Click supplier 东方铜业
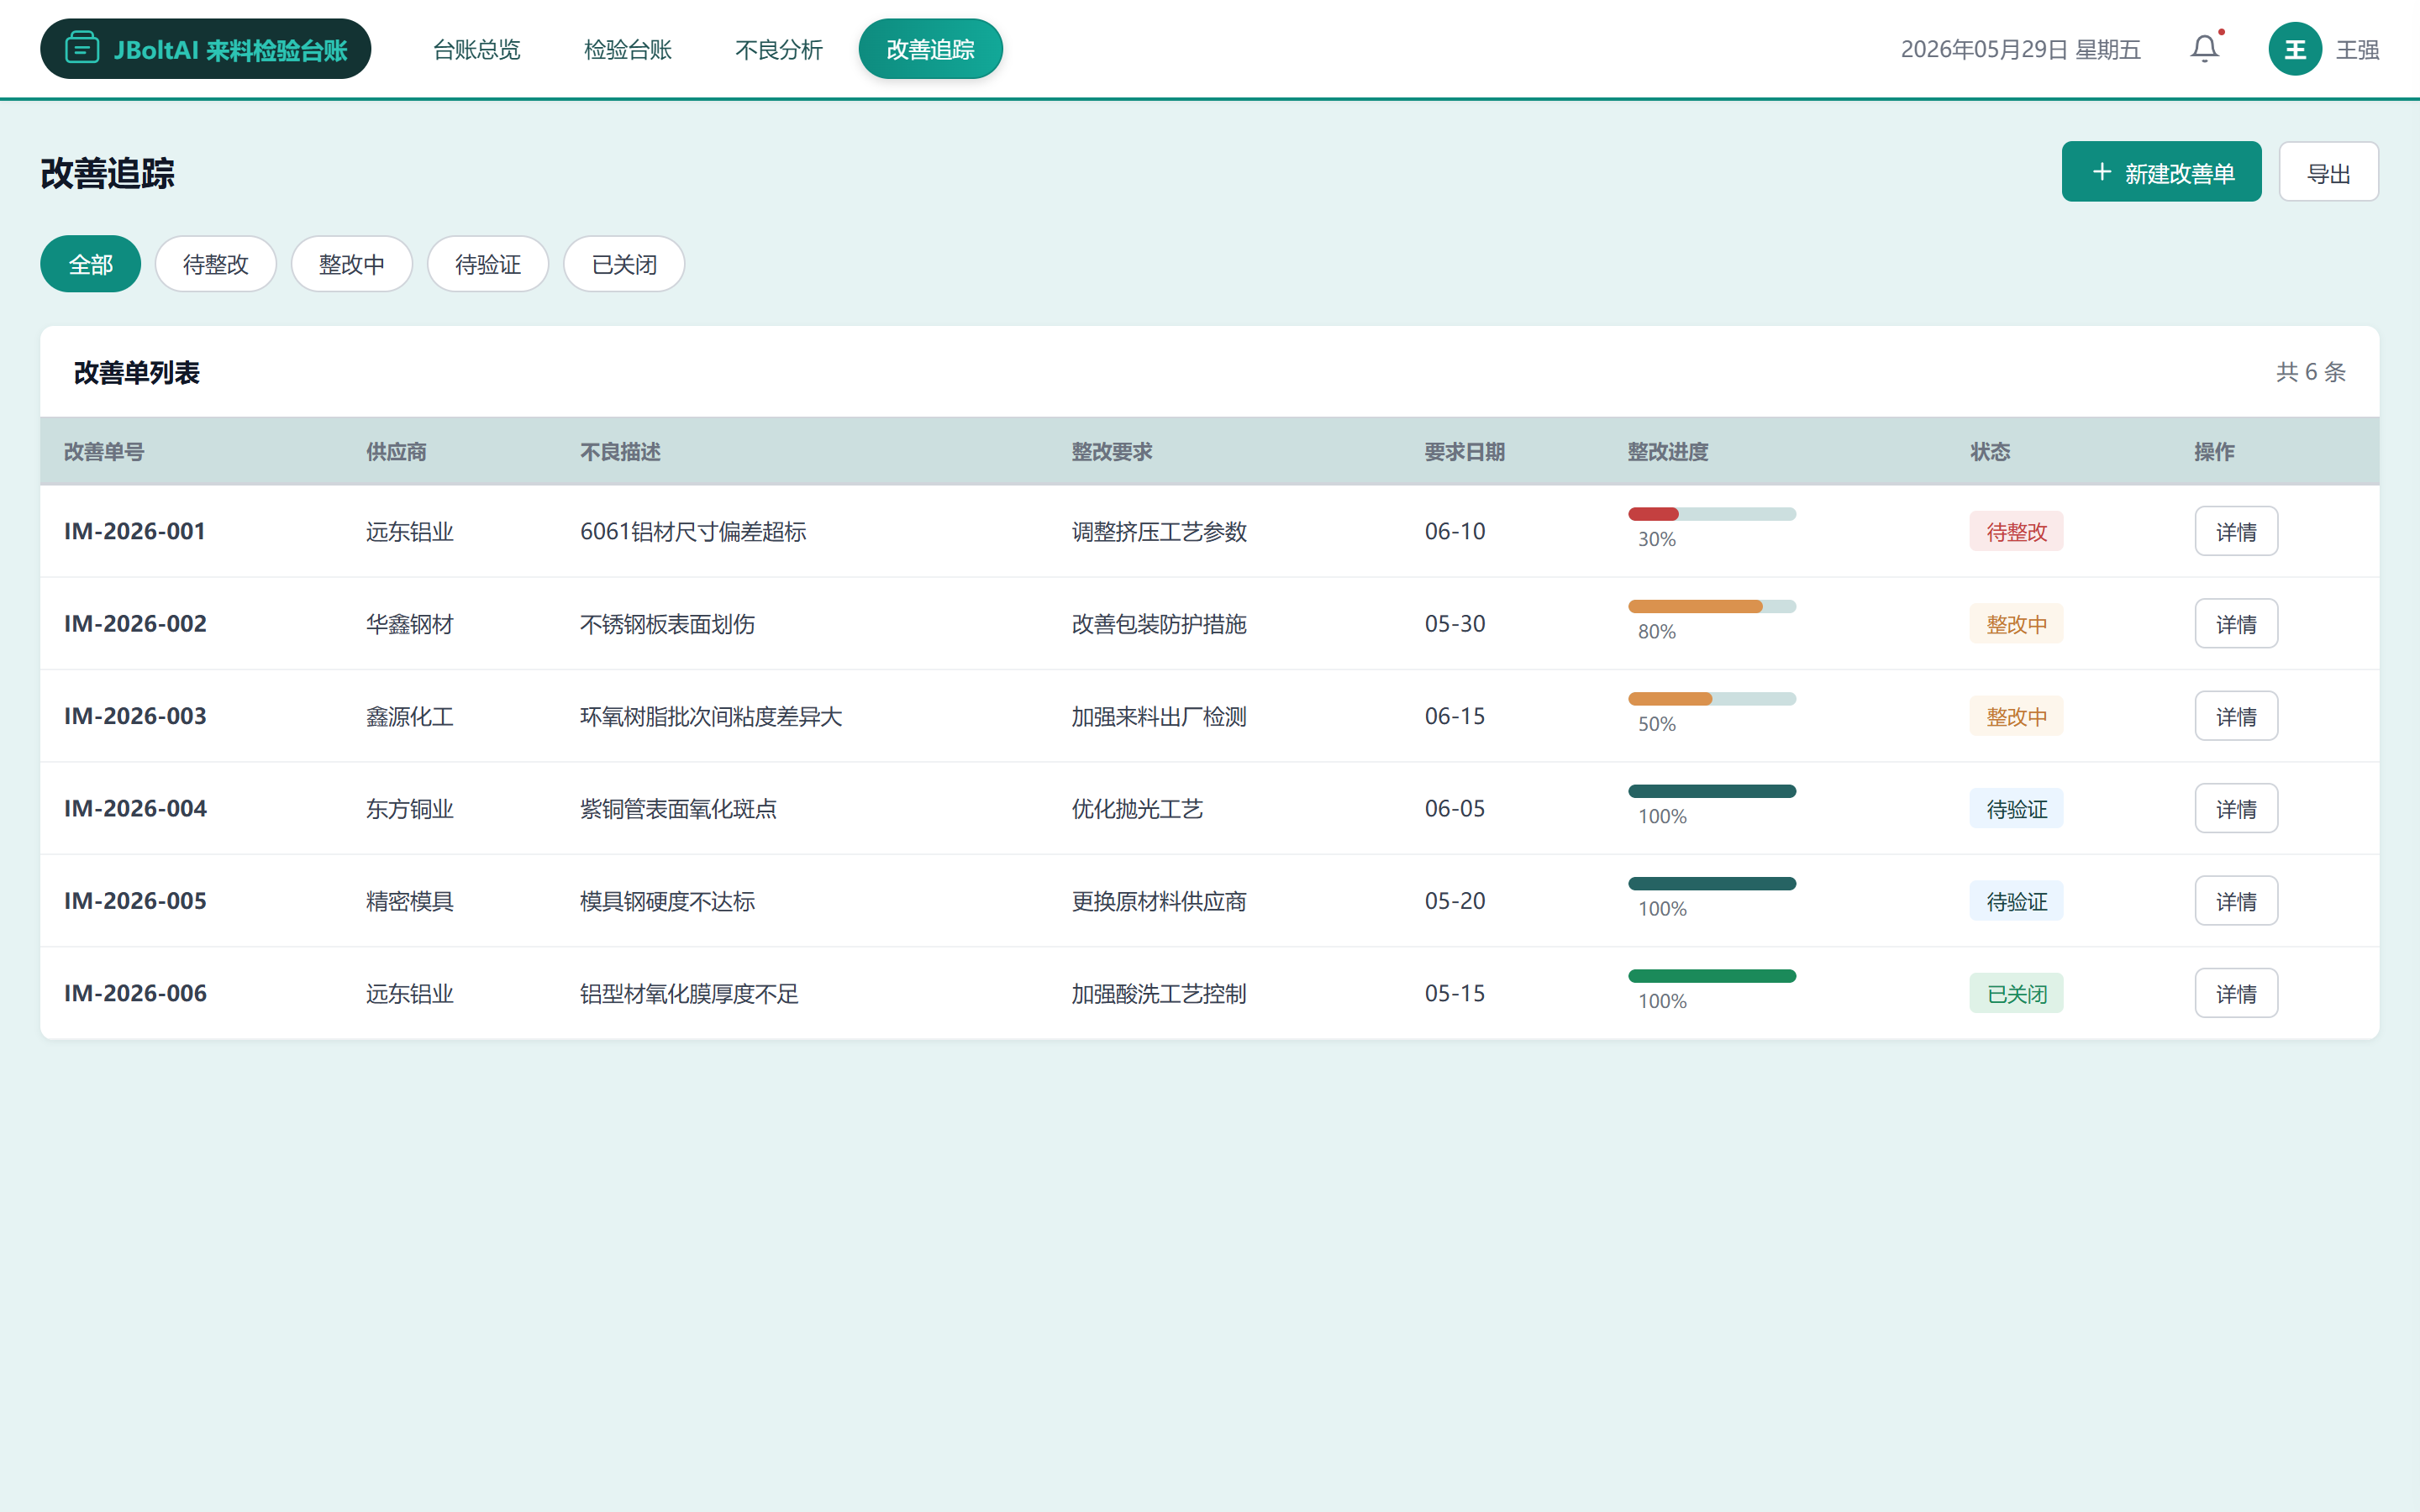 click(410, 808)
